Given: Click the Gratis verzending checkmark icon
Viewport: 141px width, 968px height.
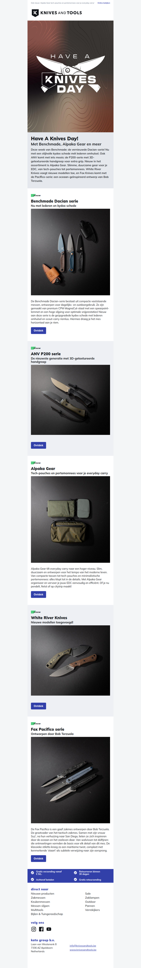Looking at the screenshot, I should [x=32, y=873].
